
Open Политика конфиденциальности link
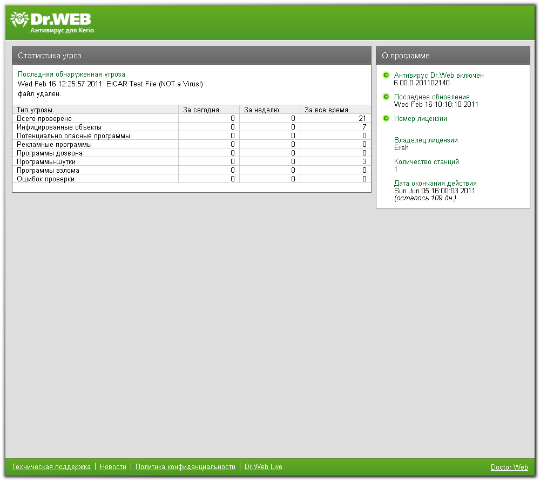click(x=185, y=466)
